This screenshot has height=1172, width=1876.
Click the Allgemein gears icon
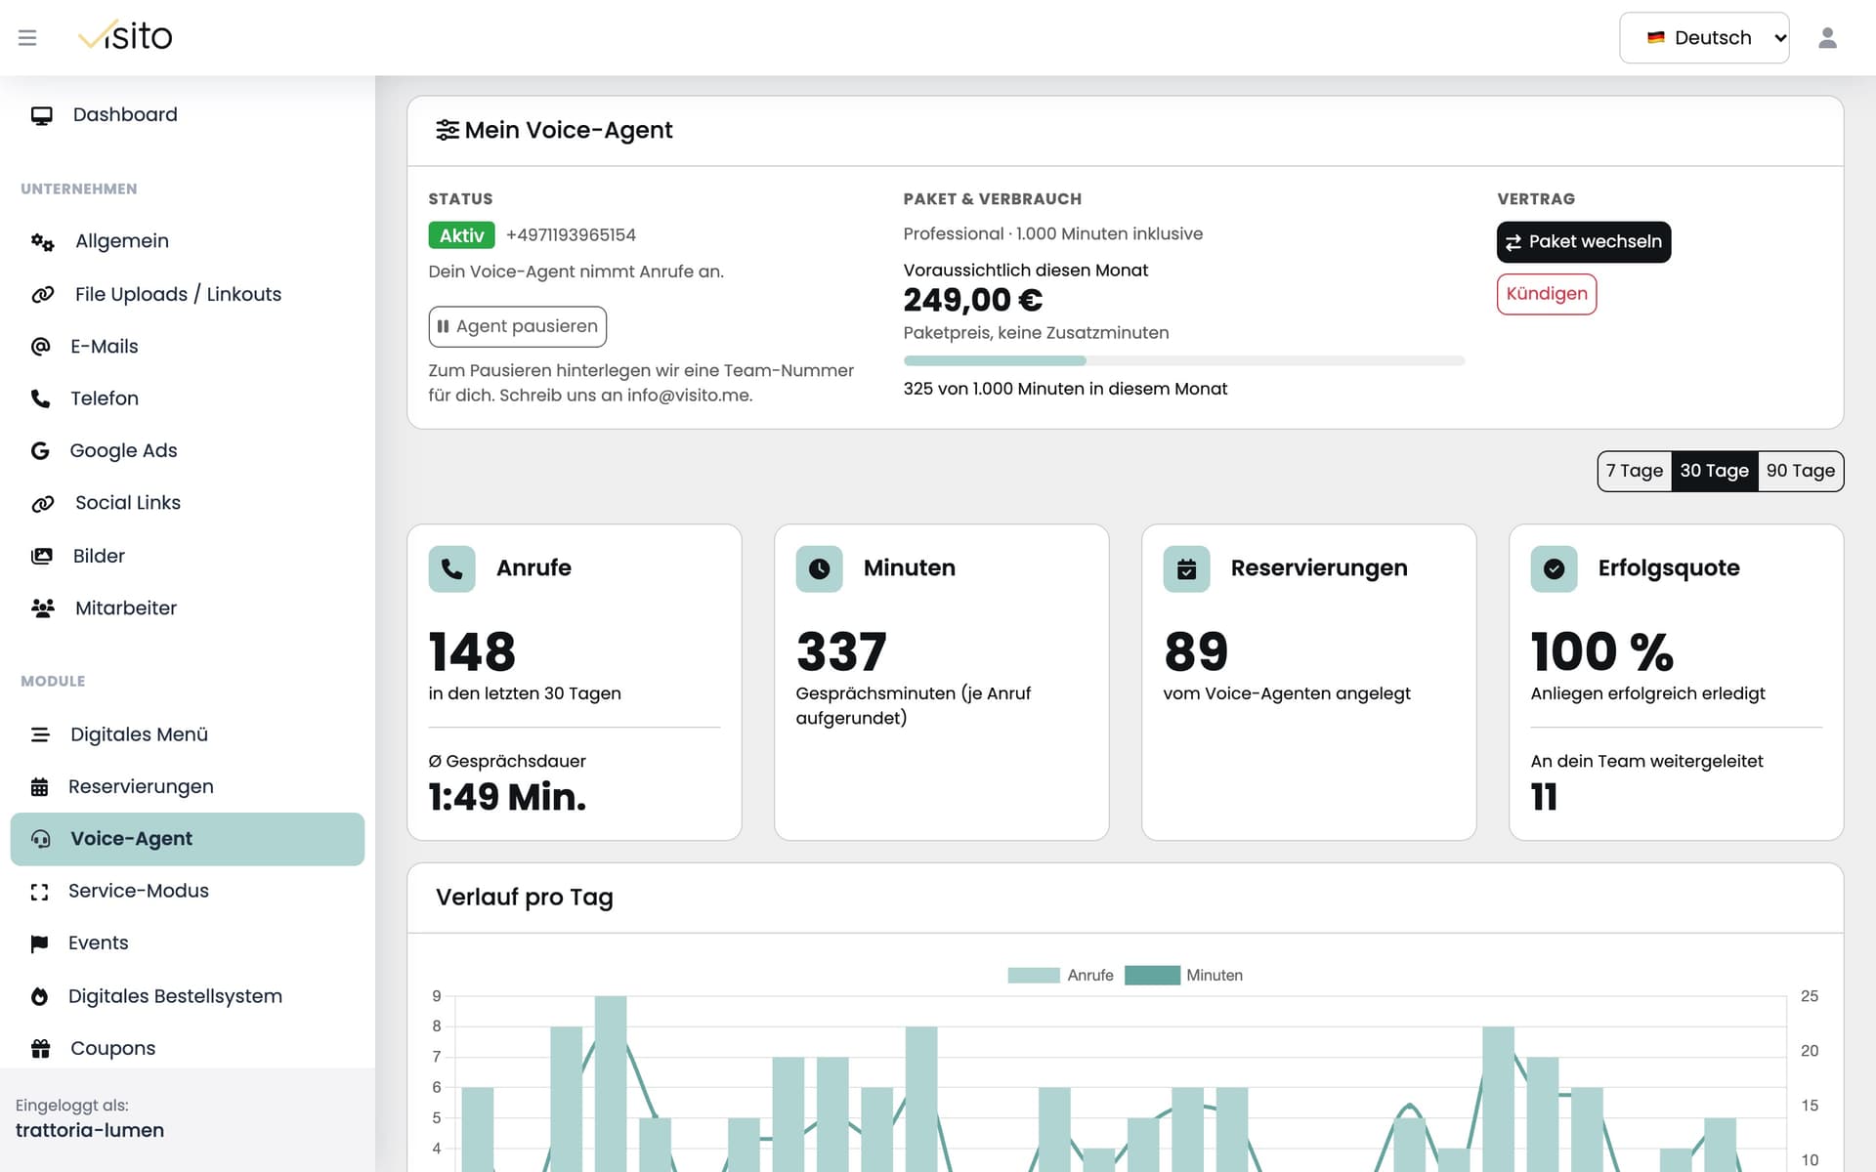click(42, 241)
